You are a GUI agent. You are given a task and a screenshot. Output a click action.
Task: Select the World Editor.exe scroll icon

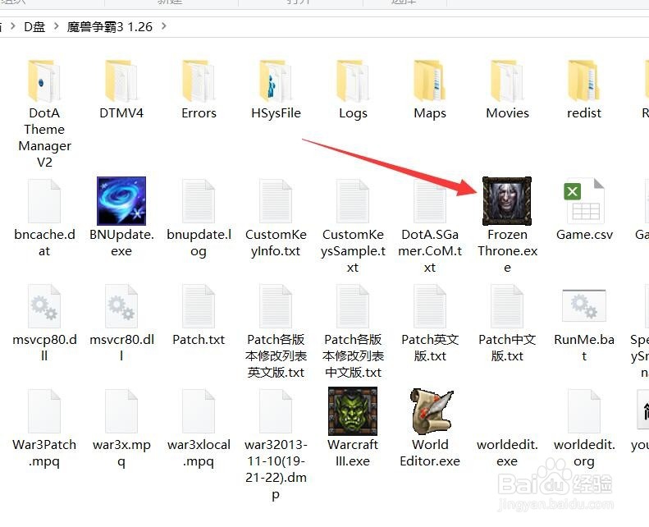pyautogui.click(x=431, y=411)
